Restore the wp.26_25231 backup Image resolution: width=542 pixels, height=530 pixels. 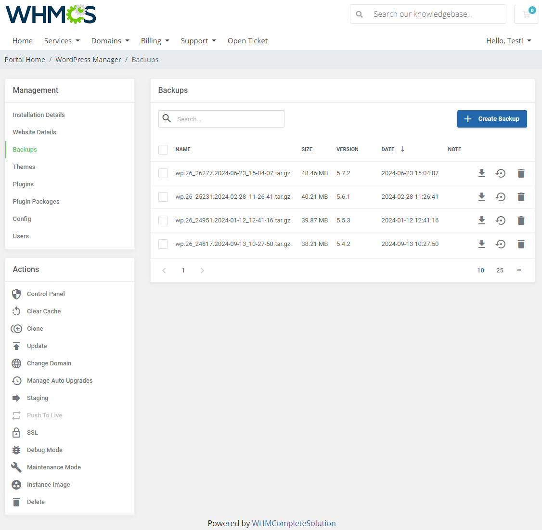[x=501, y=196]
